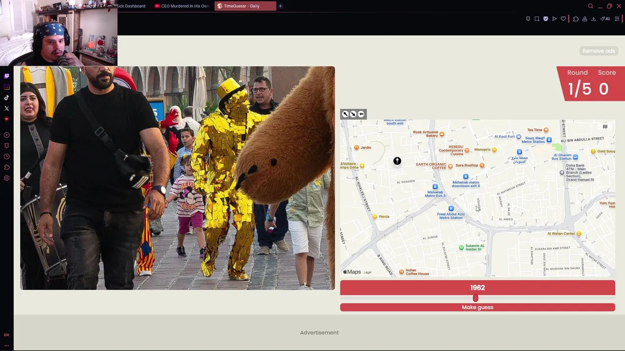Open the sidebar more options dots

click(6, 345)
